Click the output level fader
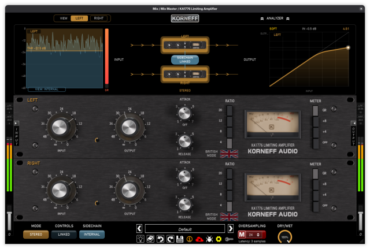Screen dimensions: 370x249 360,213
